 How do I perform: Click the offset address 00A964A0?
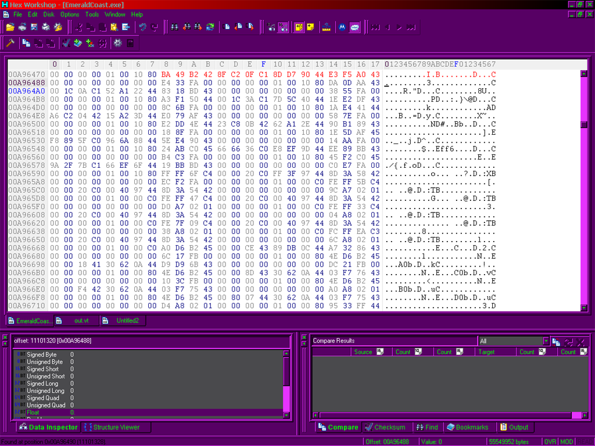click(x=27, y=91)
